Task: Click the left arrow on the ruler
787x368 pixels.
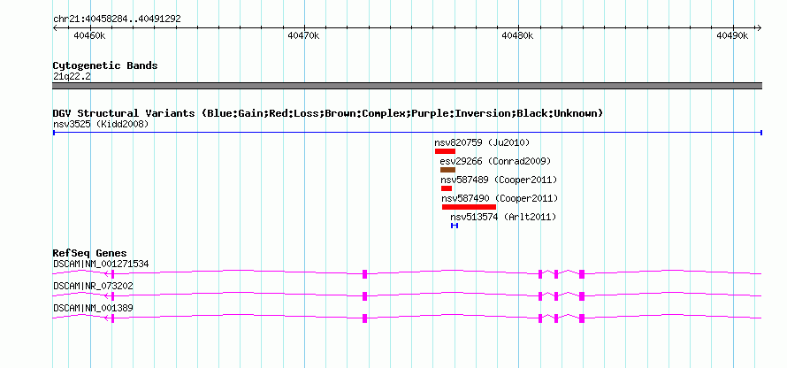Action: 55,28
